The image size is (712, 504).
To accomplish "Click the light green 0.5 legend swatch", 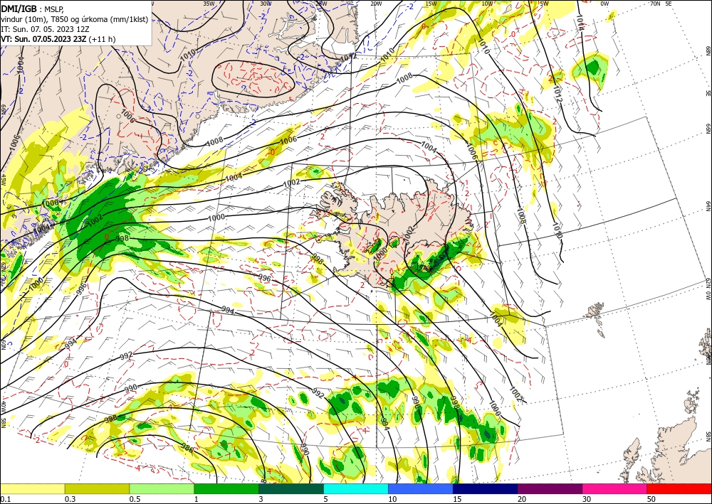I will click(x=162, y=488).
